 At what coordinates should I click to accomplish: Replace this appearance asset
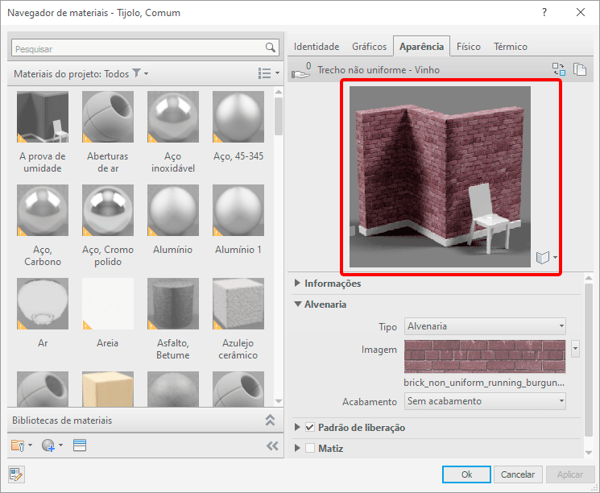point(559,69)
